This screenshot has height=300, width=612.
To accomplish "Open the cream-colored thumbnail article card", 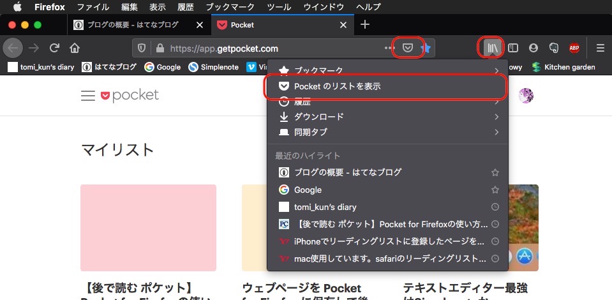I will (254, 228).
